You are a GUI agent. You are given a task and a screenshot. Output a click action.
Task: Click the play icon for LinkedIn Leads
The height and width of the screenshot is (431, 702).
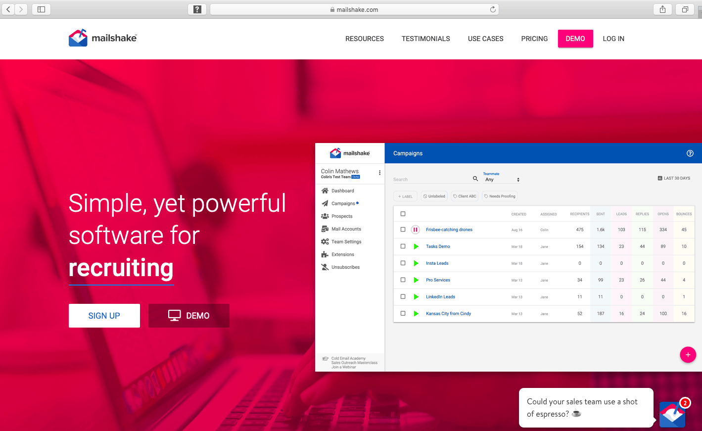(x=416, y=297)
